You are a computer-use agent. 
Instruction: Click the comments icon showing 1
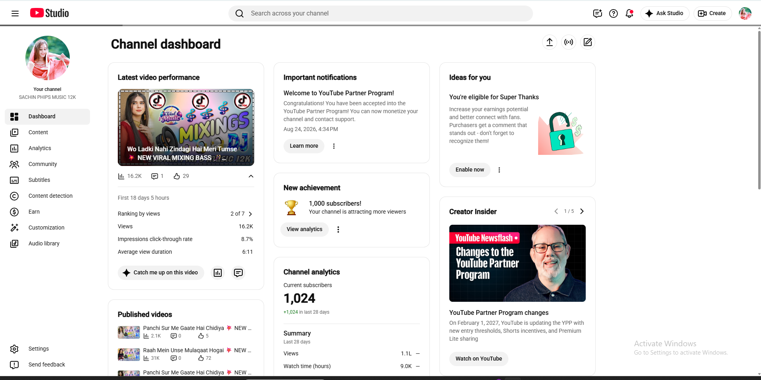coord(155,176)
